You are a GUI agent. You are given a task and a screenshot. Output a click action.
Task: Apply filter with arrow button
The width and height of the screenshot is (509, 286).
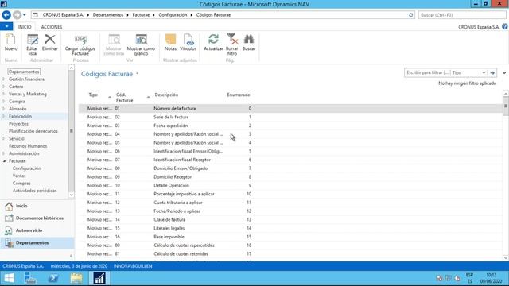pos(492,72)
